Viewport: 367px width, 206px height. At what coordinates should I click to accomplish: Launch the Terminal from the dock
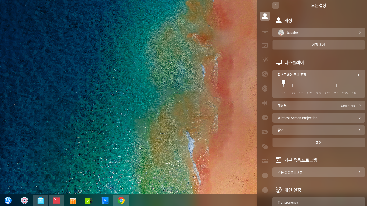click(56, 200)
